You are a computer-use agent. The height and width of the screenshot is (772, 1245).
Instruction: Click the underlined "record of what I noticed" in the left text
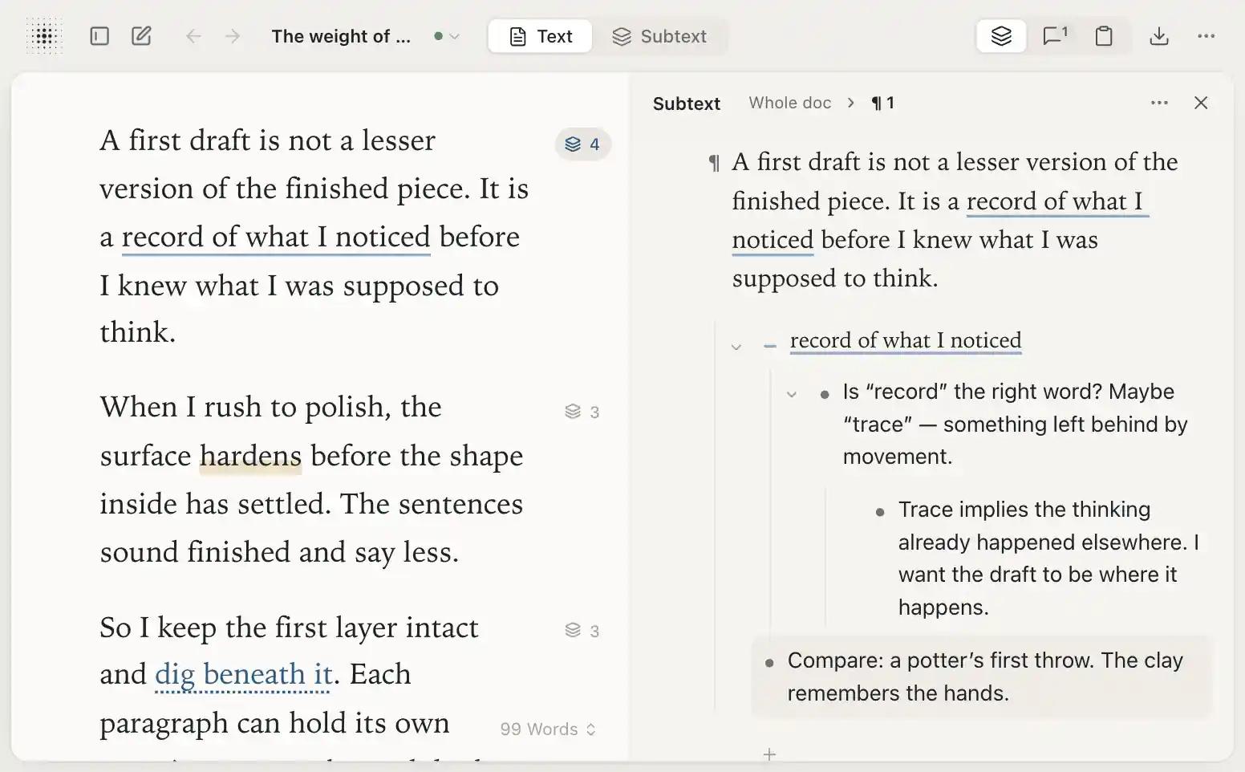point(276,238)
